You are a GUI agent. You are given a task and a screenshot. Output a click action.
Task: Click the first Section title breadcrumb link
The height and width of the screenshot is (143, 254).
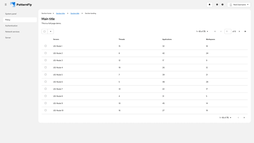[60, 13]
